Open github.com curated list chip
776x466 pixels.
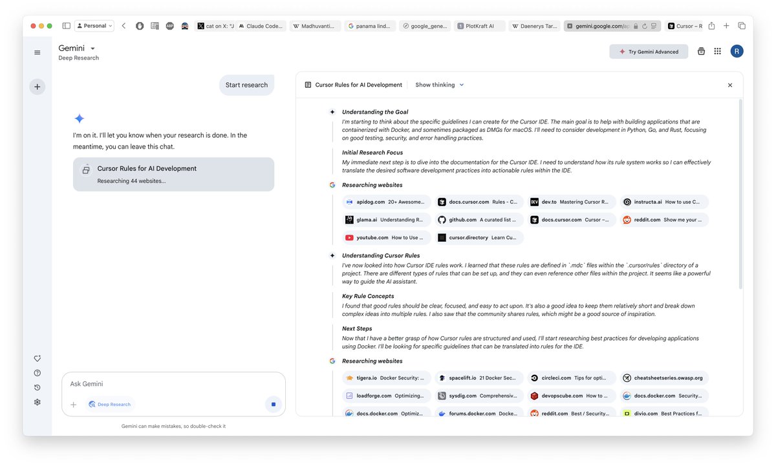tap(479, 220)
